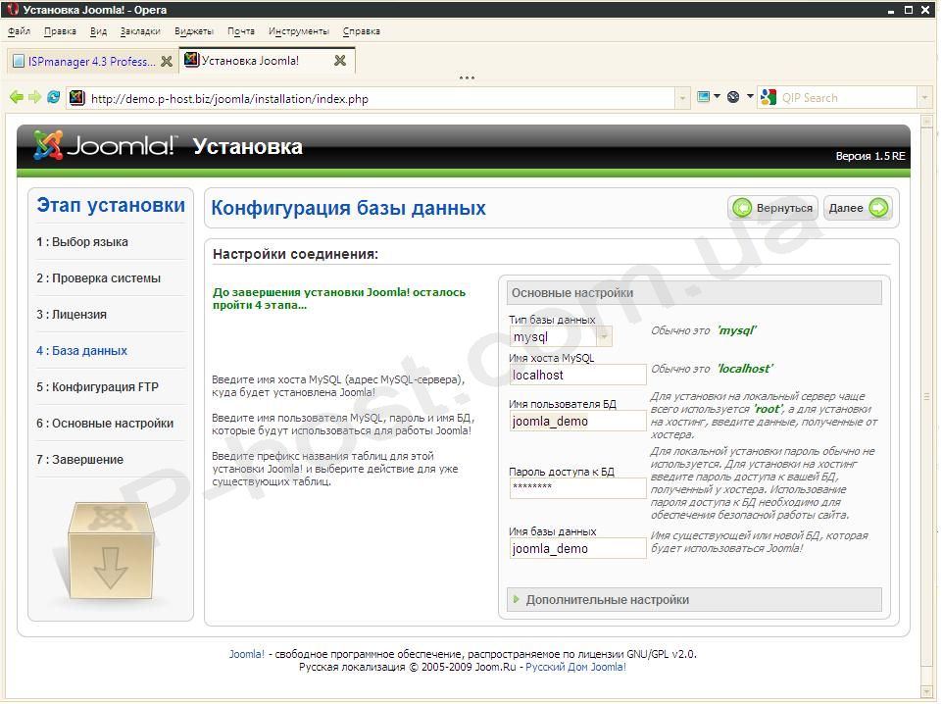
Task: Focus the Пароль доступа к БД field
Action: (578, 488)
